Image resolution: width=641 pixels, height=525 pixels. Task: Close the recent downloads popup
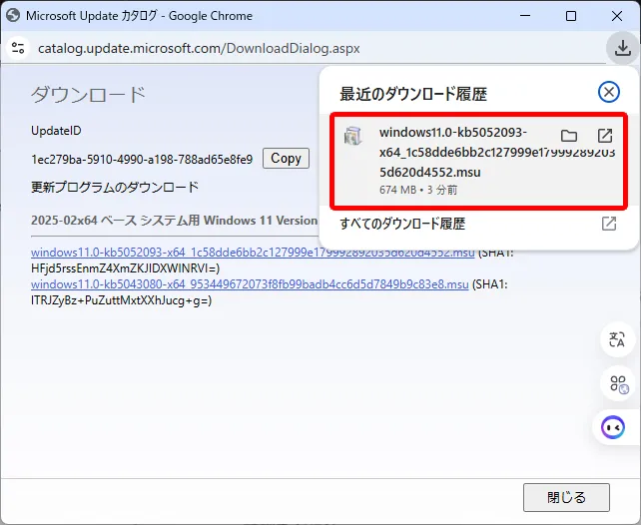point(609,92)
